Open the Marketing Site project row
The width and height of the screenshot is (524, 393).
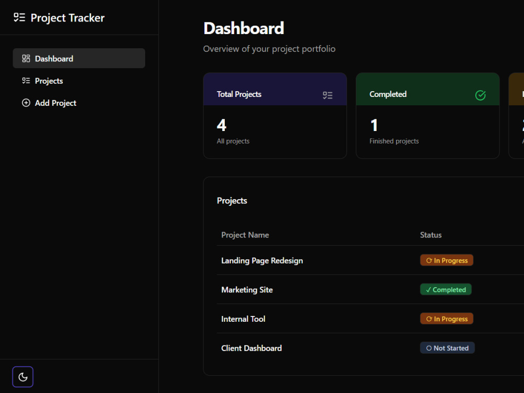pyautogui.click(x=370, y=289)
